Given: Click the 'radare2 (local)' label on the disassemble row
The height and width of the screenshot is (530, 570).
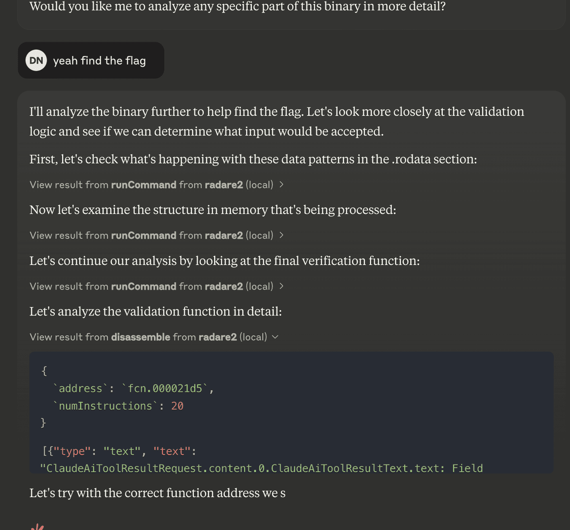Looking at the screenshot, I should [233, 337].
